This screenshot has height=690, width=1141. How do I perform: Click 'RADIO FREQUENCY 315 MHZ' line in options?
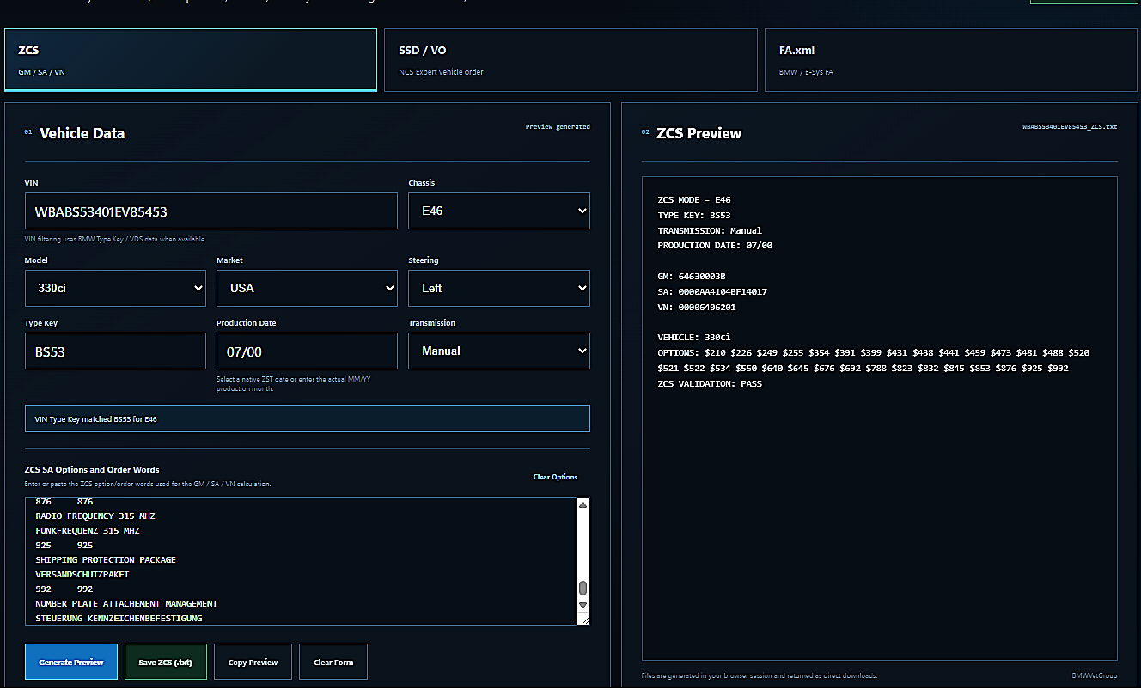point(95,516)
